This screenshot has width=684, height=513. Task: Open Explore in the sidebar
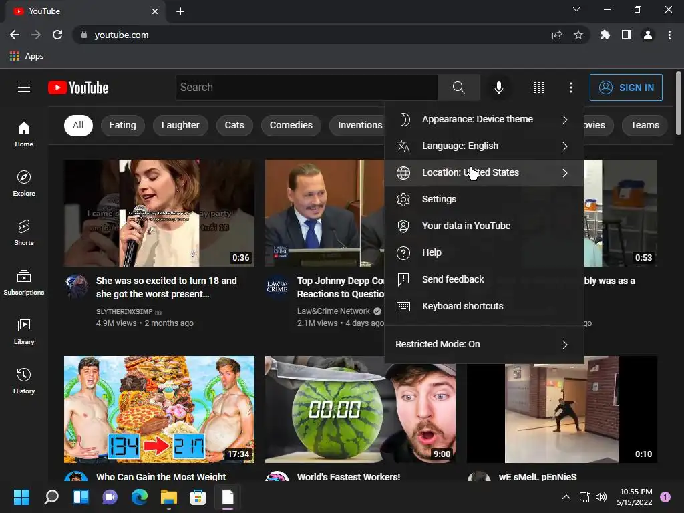tap(24, 183)
